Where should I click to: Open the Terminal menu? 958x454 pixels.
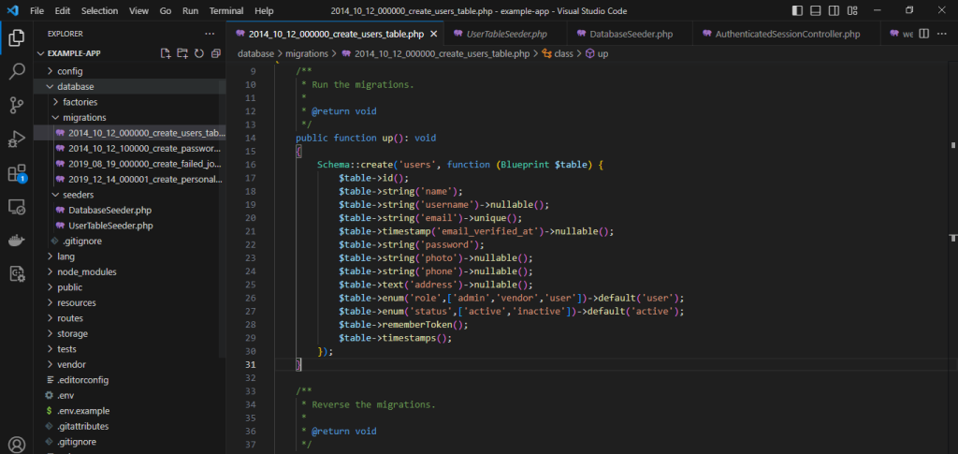(x=225, y=10)
